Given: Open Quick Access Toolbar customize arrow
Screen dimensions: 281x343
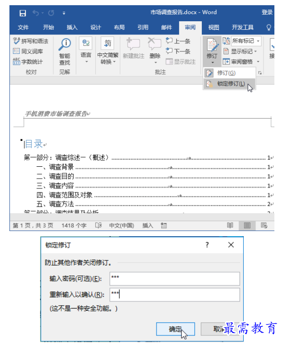Looking at the screenshot, I should (64, 13).
